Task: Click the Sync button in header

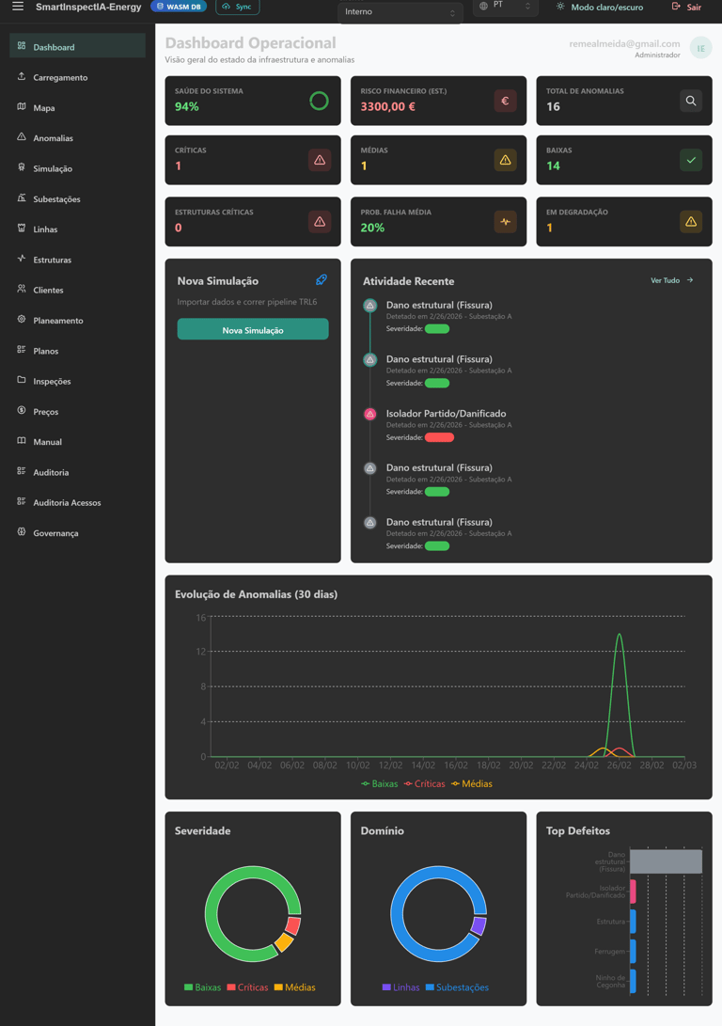Action: tap(238, 7)
